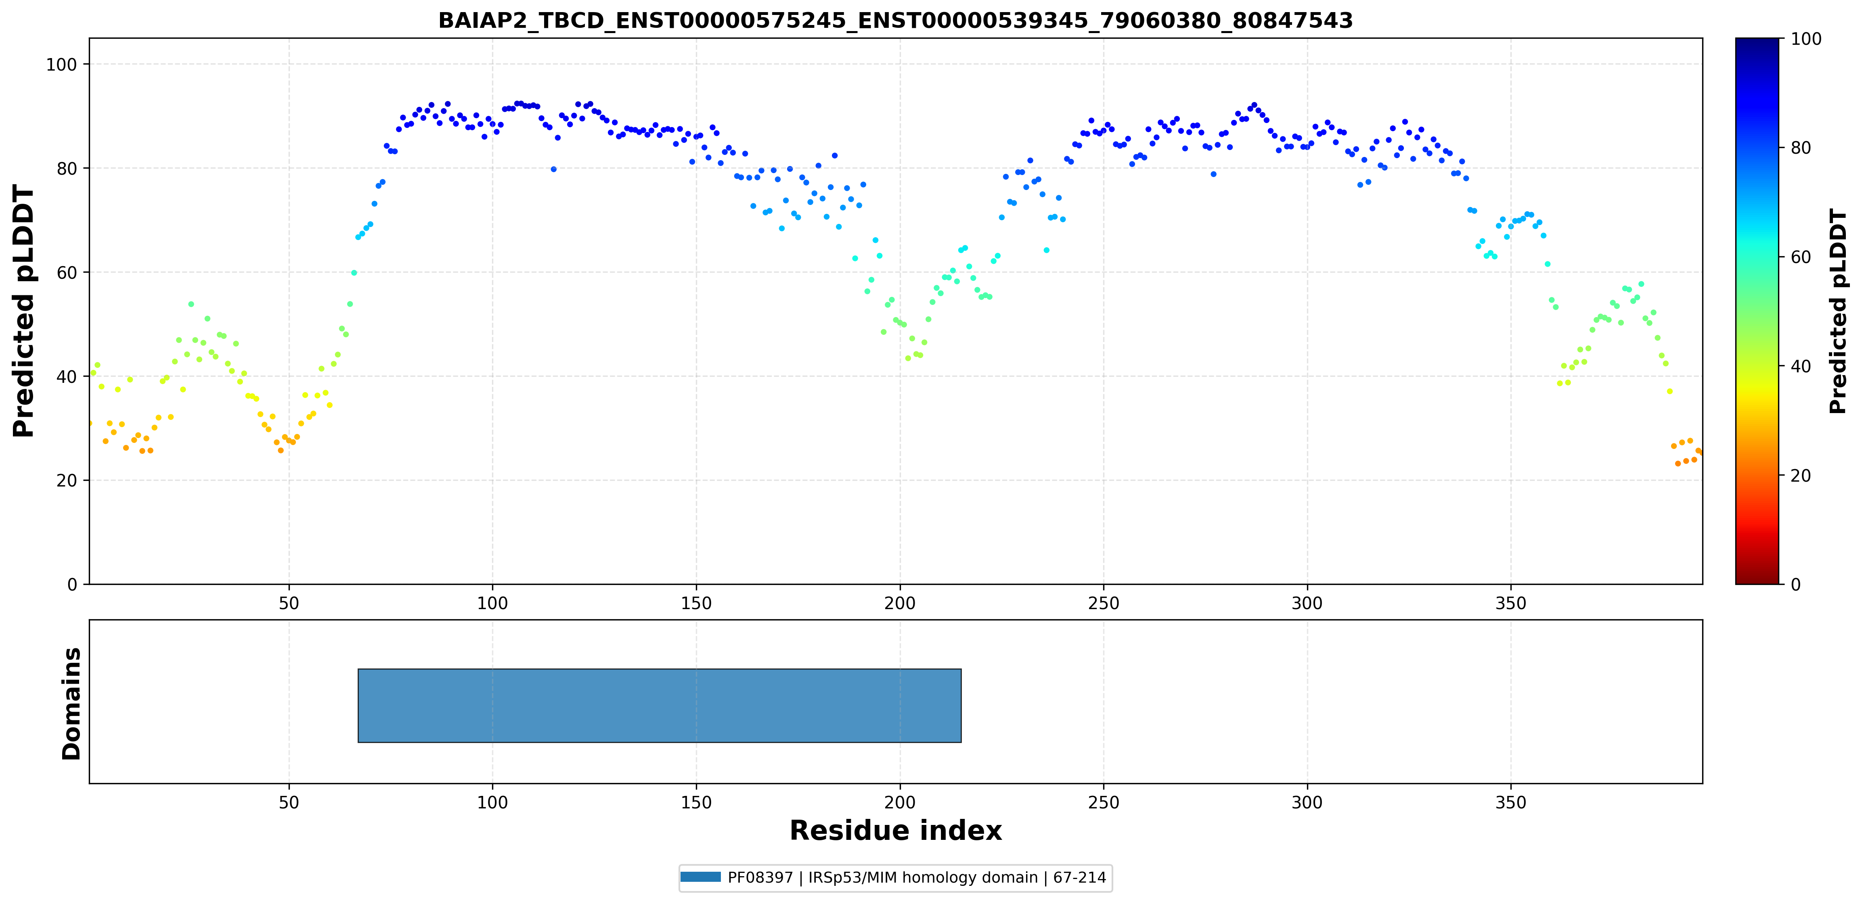Click the Predicted pLDDT colorbar gradient
The width and height of the screenshot is (1862, 904).
point(1757,311)
